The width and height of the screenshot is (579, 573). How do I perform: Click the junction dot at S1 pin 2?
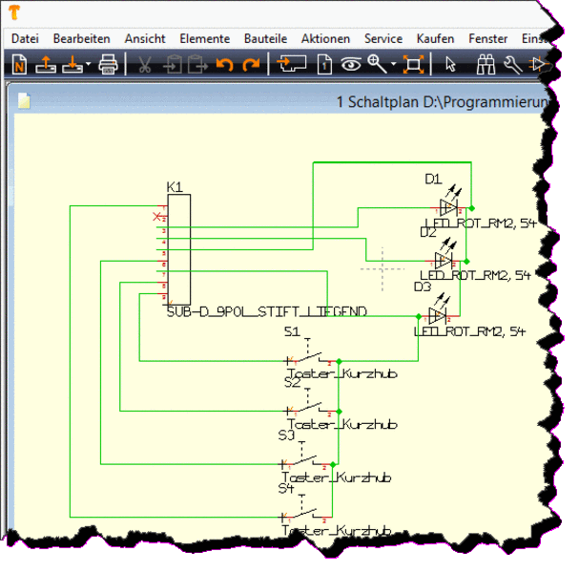coord(339,361)
